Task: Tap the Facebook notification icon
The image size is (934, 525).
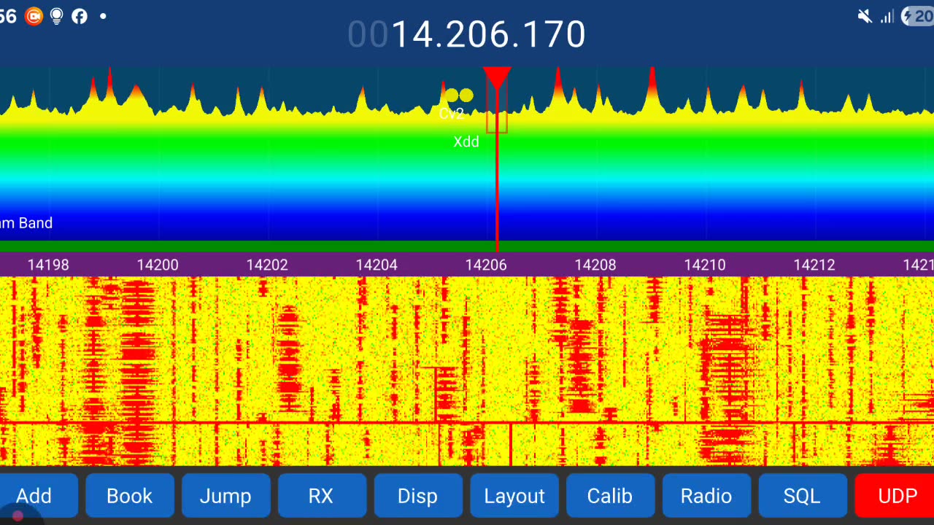Action: coord(80,16)
